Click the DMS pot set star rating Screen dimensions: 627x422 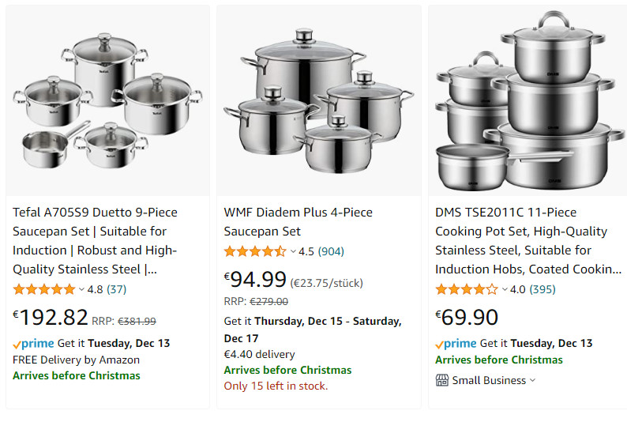[467, 289]
